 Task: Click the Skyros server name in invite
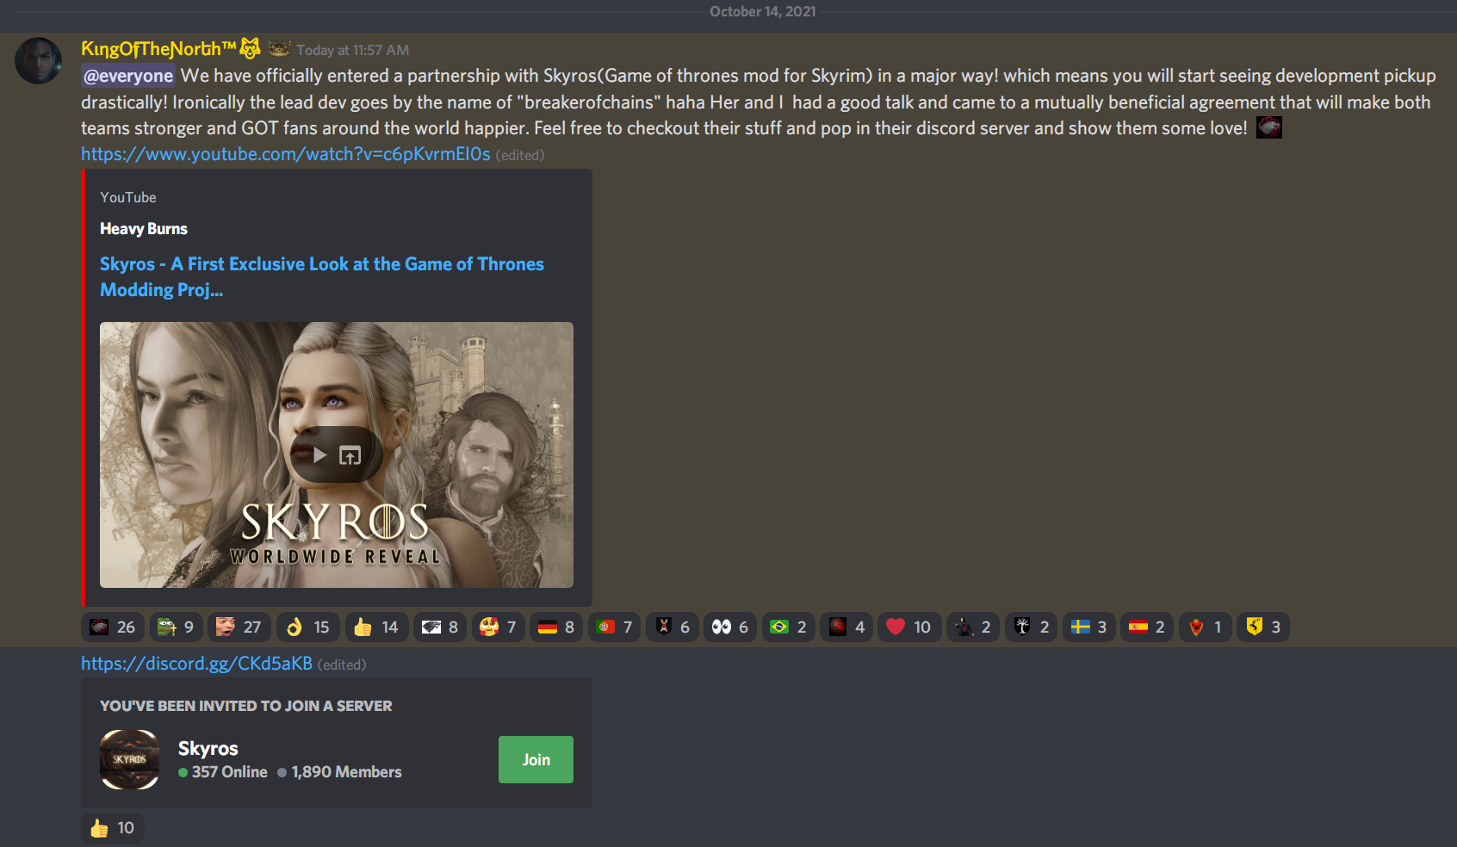coord(208,748)
